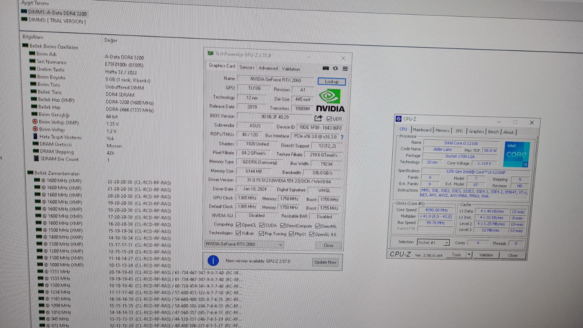Open the GPU-Z hamburger menu
Viewport: 583px width, 328px height.
point(345,69)
